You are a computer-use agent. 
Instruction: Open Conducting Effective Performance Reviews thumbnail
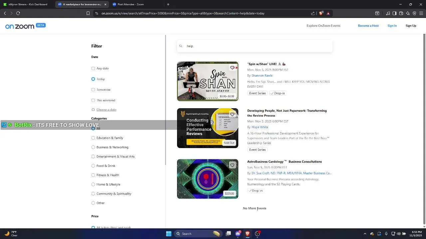point(208,128)
